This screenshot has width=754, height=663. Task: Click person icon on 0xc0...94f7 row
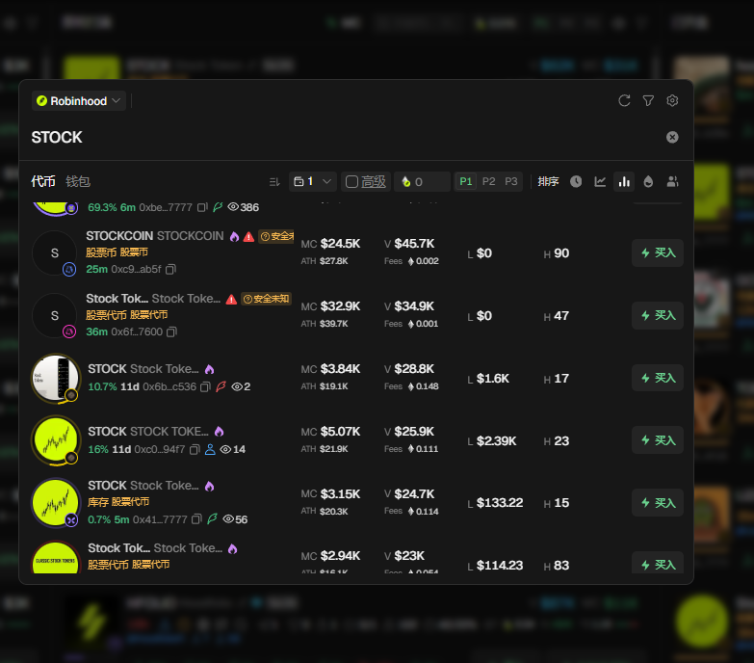[210, 449]
